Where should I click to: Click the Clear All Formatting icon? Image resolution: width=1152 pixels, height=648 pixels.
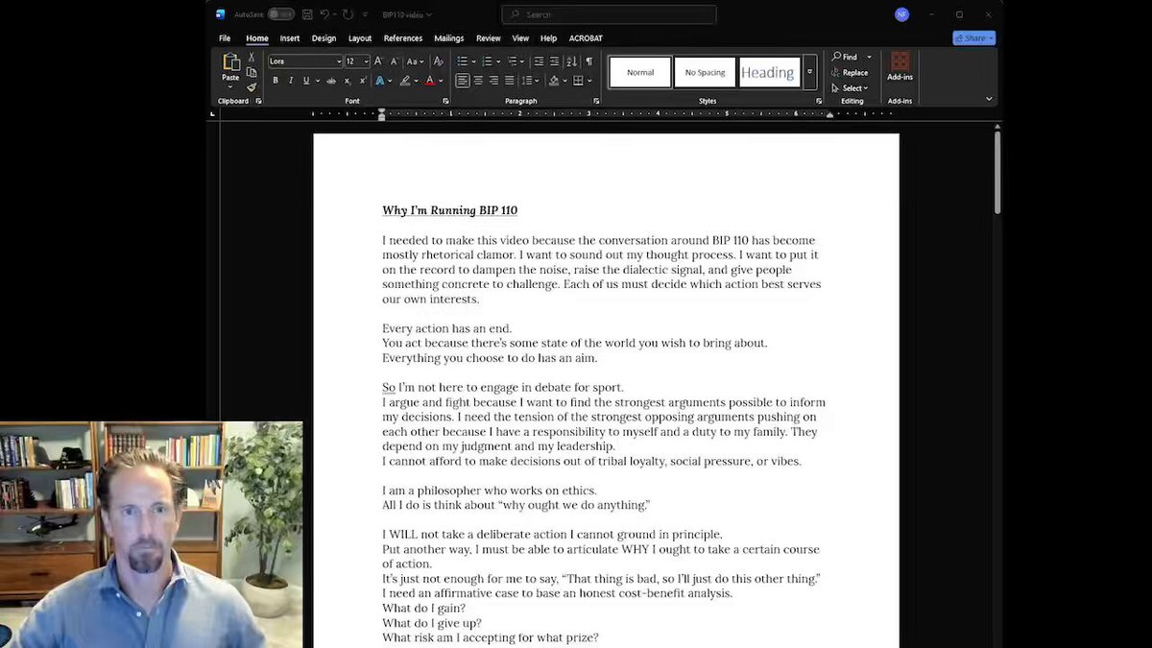pos(439,61)
